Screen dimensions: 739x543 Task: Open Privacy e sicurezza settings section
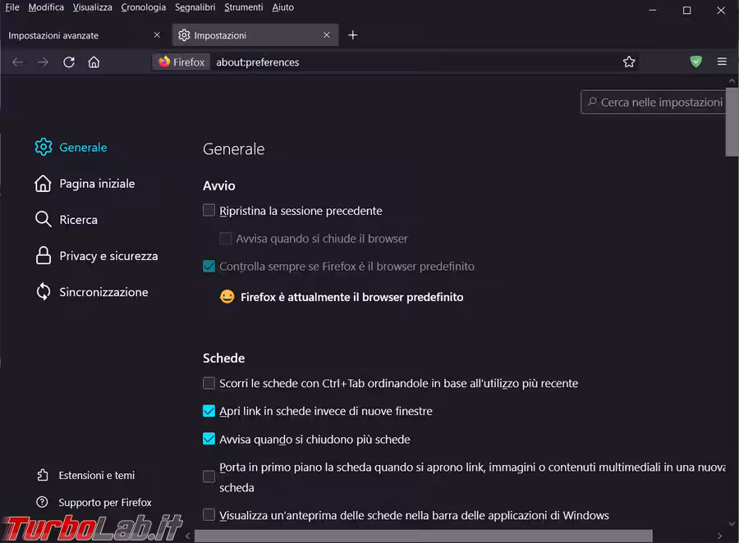coord(108,256)
